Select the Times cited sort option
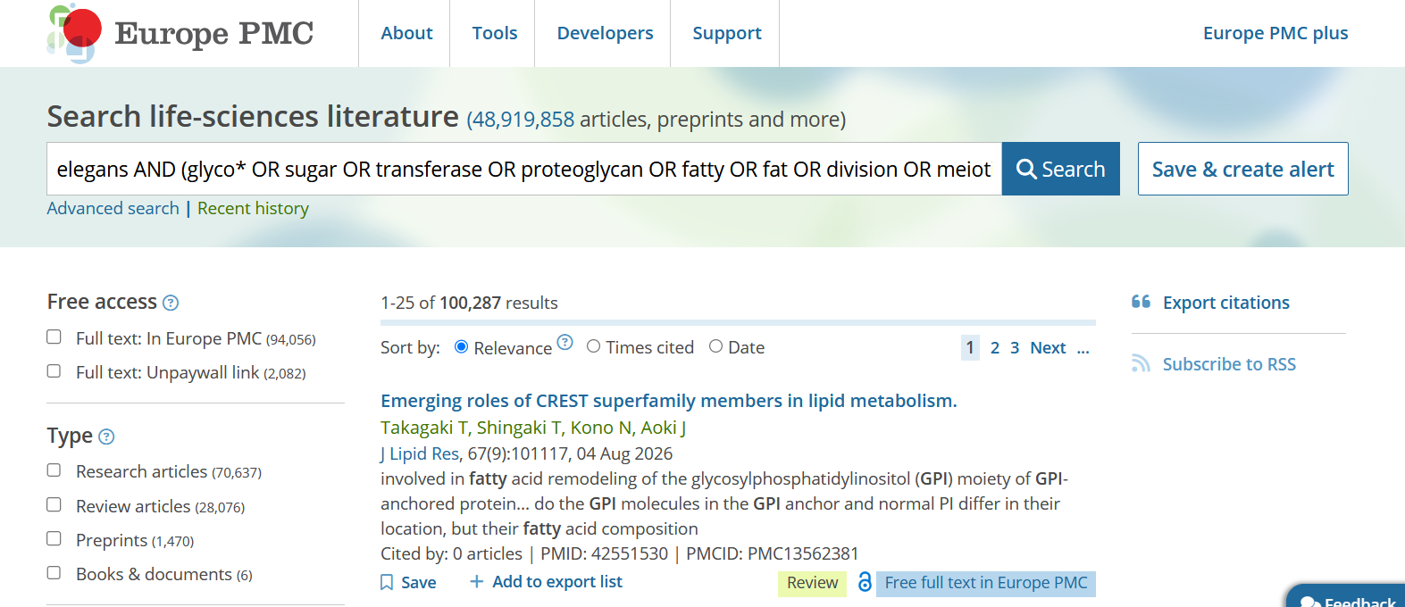The width and height of the screenshot is (1405, 607). click(593, 346)
